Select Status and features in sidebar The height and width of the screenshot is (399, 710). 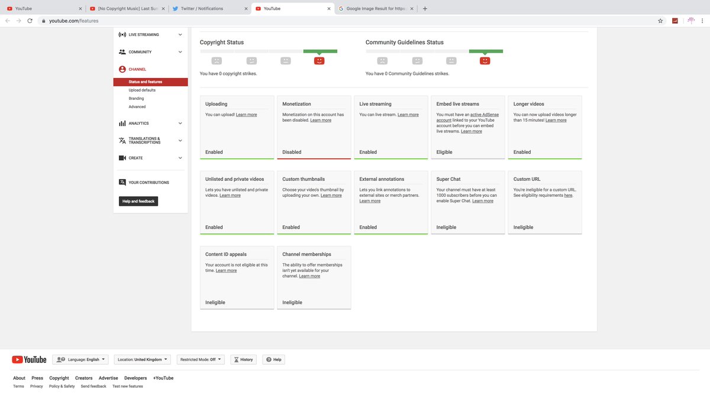[x=150, y=82]
